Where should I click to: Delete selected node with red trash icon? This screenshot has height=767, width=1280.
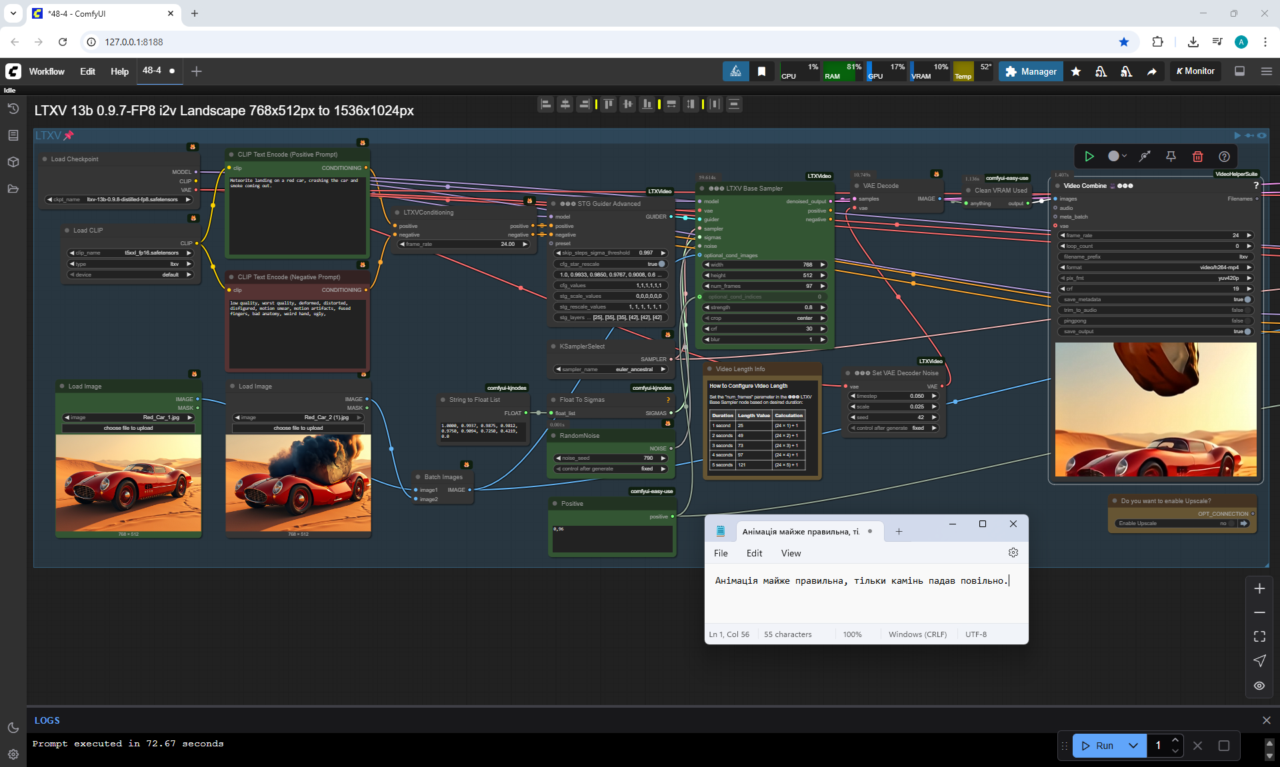click(x=1197, y=157)
